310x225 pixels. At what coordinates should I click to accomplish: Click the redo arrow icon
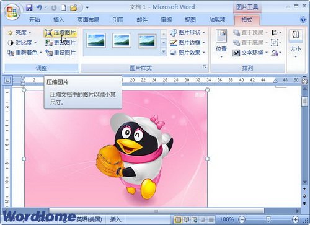pos(54,8)
